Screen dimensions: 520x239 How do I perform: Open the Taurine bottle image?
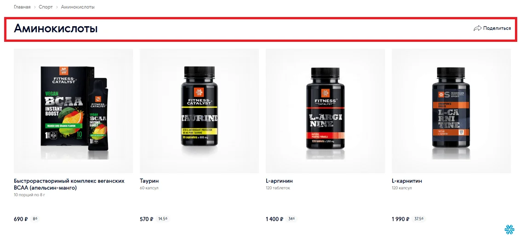coord(200,111)
